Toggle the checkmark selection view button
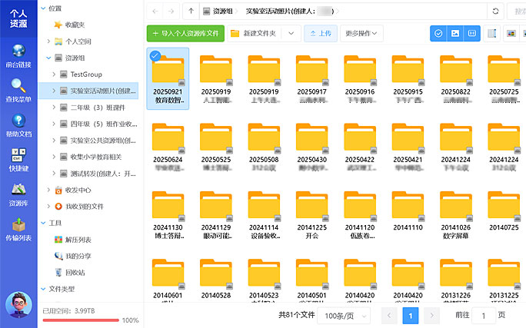Viewport: 526px width, 328px height. (x=438, y=34)
